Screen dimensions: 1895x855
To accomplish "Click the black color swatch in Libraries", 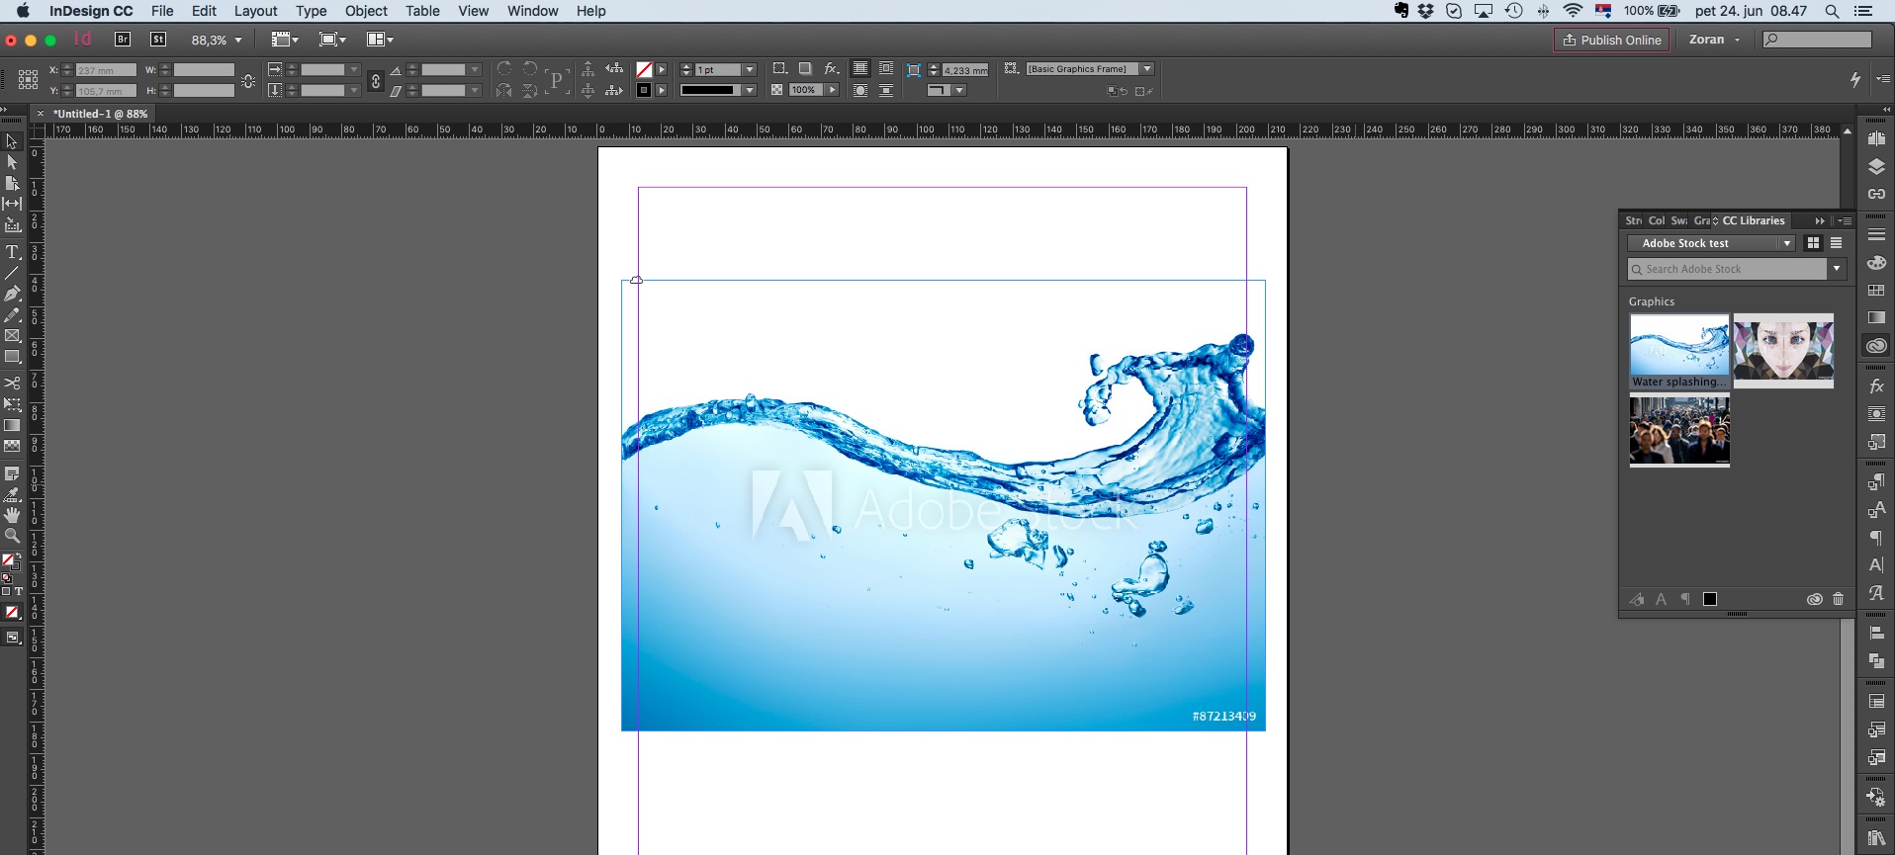I will coord(1710,599).
